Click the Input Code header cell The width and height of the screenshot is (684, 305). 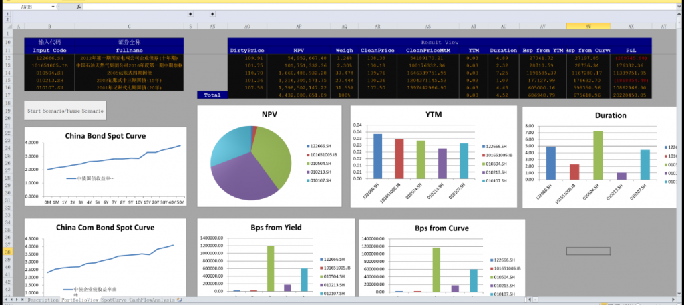pyautogui.click(x=49, y=50)
